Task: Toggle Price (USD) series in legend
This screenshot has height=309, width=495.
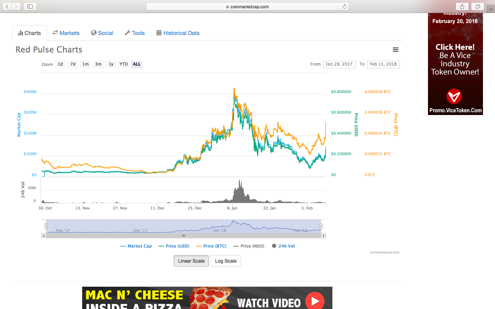Action: [x=174, y=246]
